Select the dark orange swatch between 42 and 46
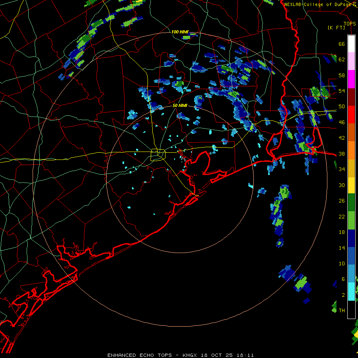The image size is (358, 358). [x=351, y=132]
